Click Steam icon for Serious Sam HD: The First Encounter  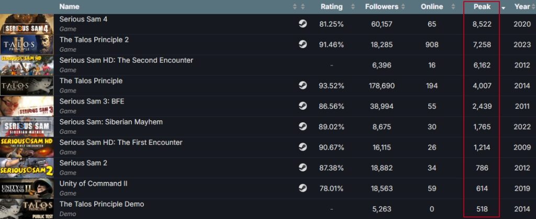(x=303, y=147)
